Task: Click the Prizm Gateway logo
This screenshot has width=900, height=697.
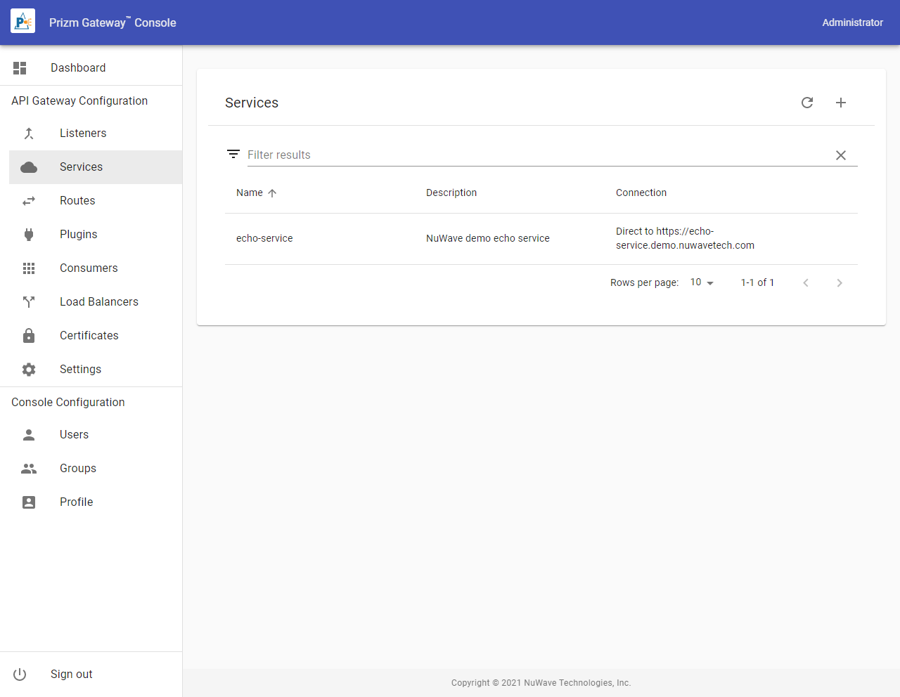Action: point(22,22)
